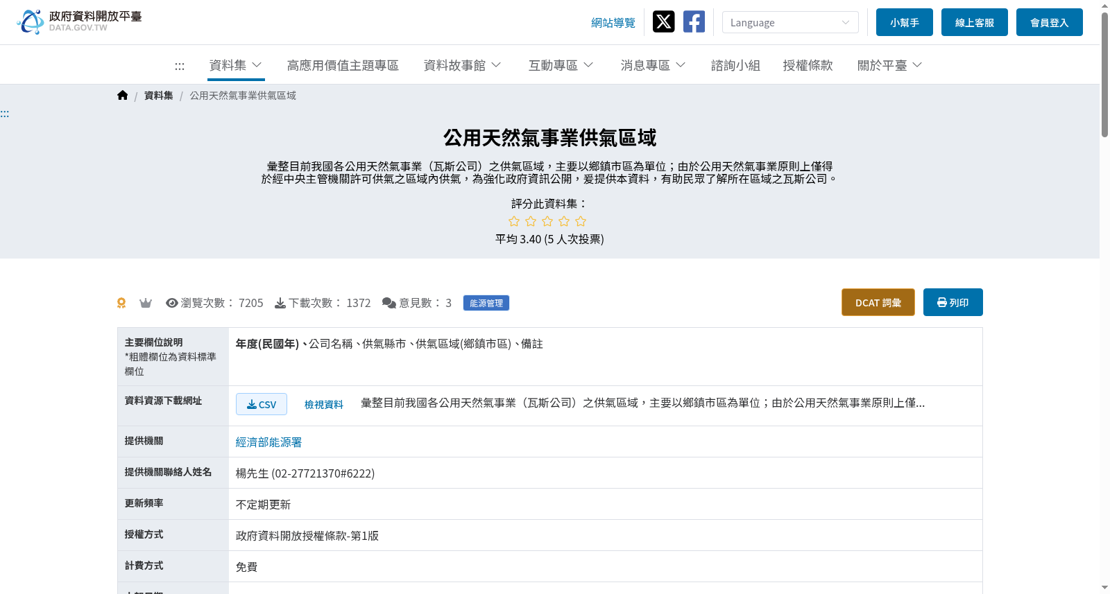
Task: Open 授權條款 menu item
Action: [808, 65]
